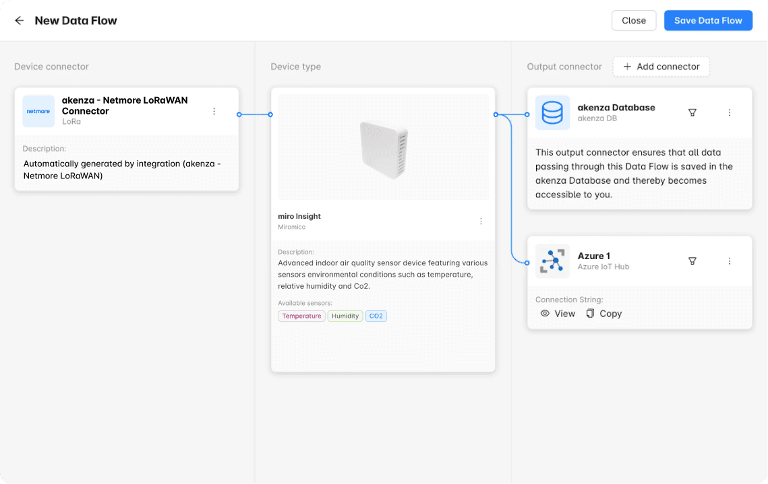Open the options menu on miro Insight
Image resolution: width=768 pixels, height=484 pixels.
coord(481,221)
